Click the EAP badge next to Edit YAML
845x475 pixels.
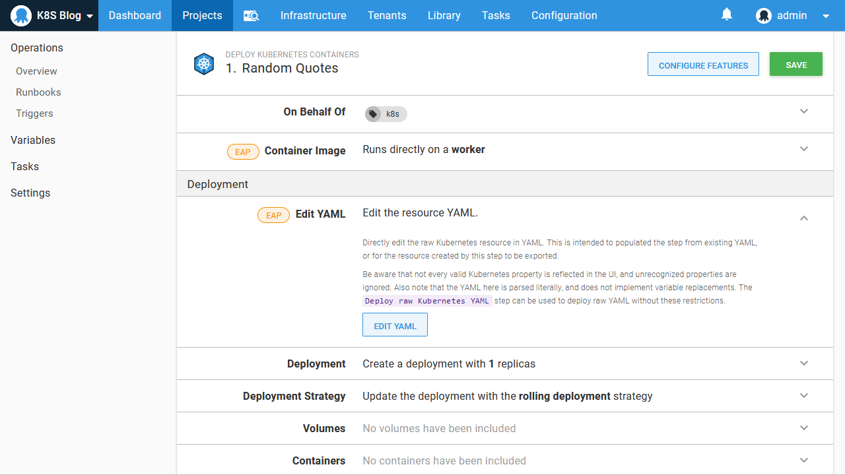(x=273, y=215)
